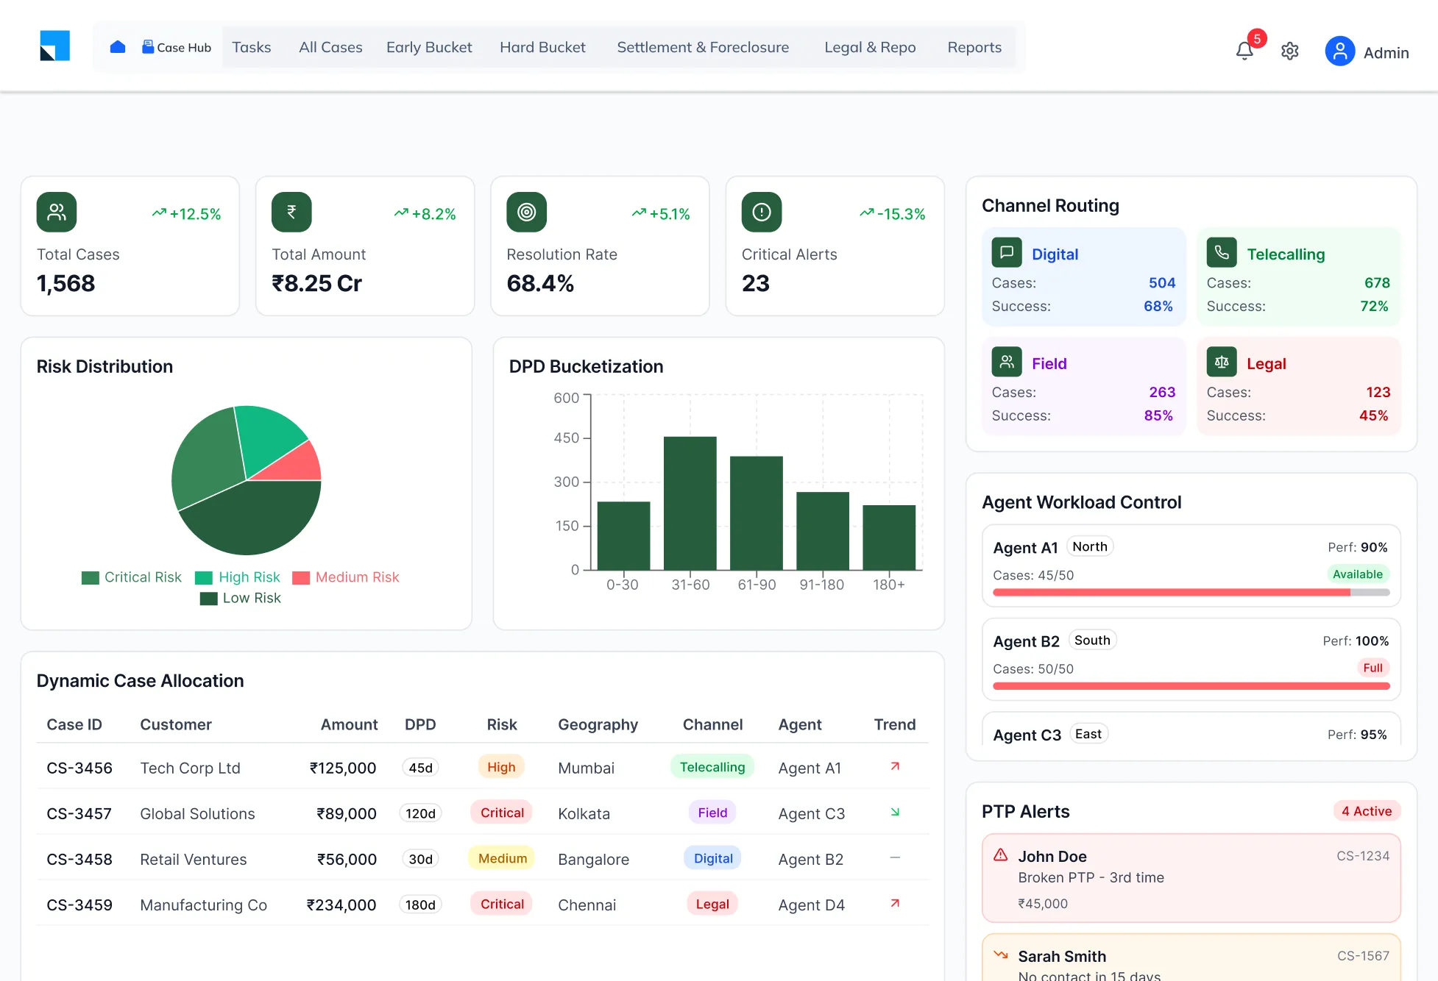Image resolution: width=1438 pixels, height=981 pixels.
Task: Click the Total Cases +12.5% trend indicator
Action: coord(186,214)
